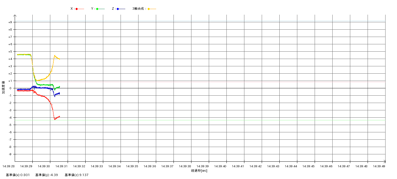The width and height of the screenshot is (397, 179).
Task: Click the 加速度値 vertical axis title
Action: (x=4, y=87)
